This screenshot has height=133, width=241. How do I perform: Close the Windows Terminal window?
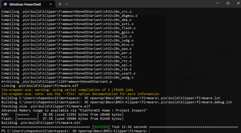pos(238,3)
